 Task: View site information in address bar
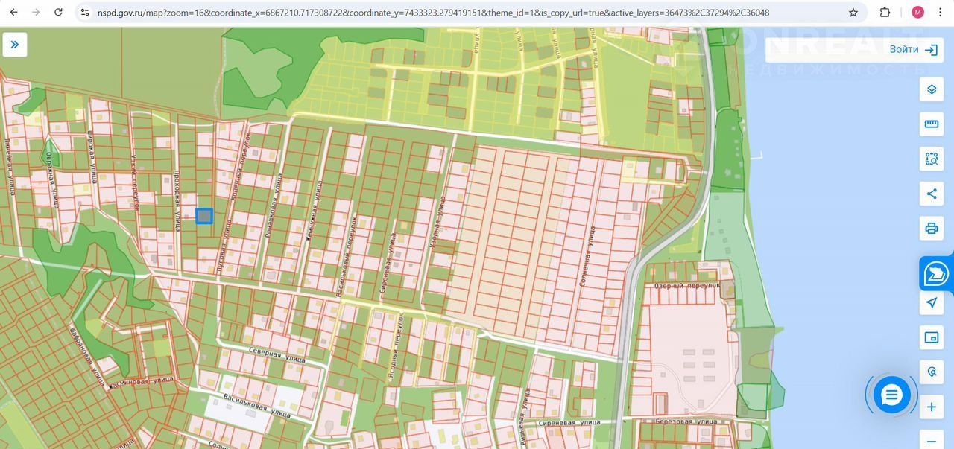[85, 13]
